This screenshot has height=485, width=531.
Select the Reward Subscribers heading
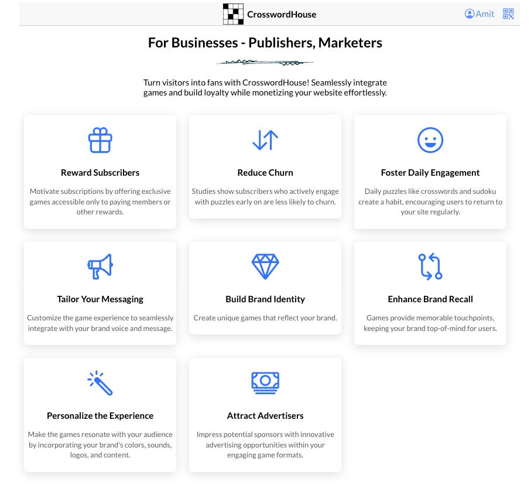100,173
